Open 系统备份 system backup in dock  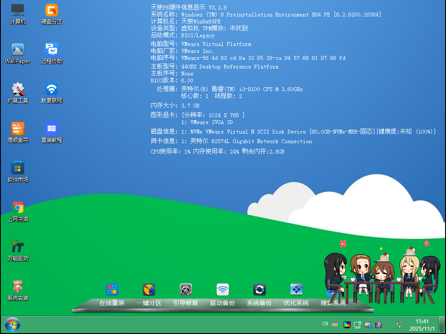[259, 290]
